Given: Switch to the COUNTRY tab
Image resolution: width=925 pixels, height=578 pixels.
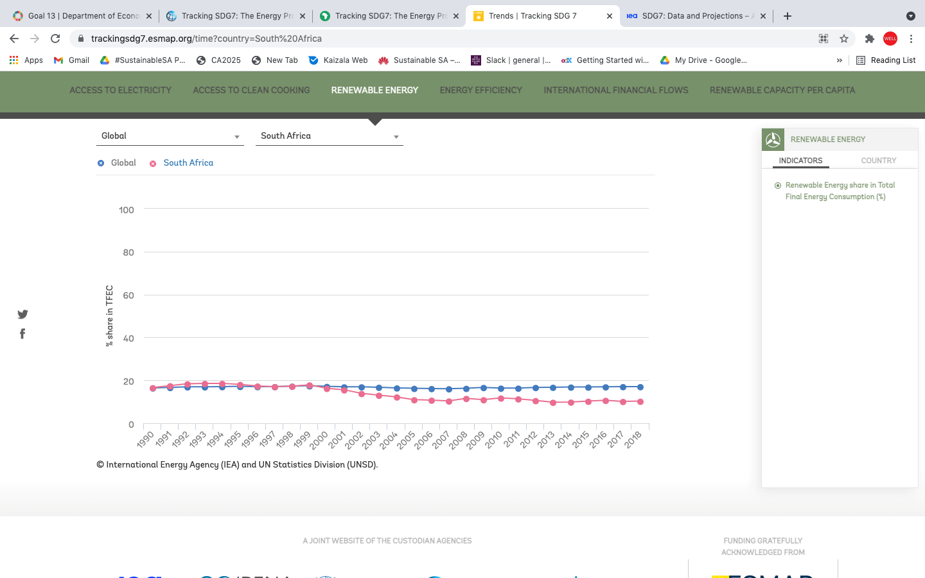Looking at the screenshot, I should [878, 161].
